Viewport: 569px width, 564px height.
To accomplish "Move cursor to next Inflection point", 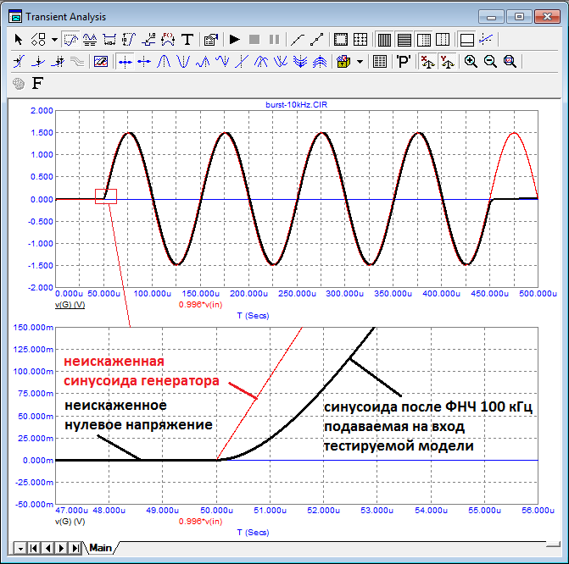I will [x=242, y=62].
